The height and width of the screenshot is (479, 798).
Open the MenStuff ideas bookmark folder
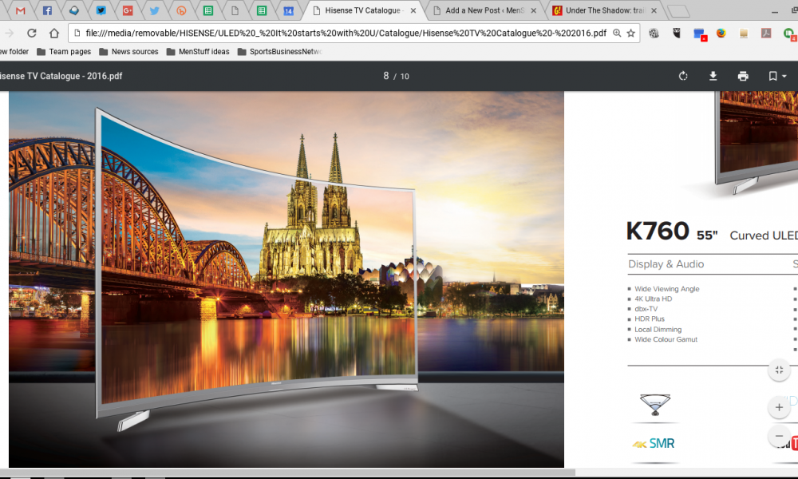pyautogui.click(x=198, y=52)
